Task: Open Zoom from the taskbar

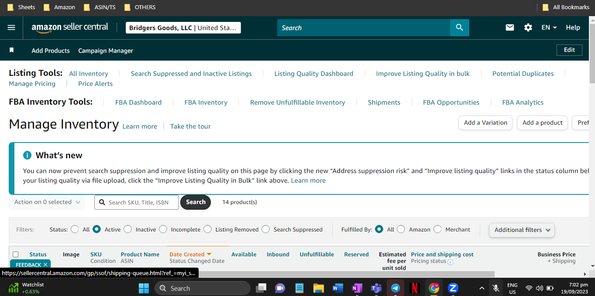Action: 453,288
